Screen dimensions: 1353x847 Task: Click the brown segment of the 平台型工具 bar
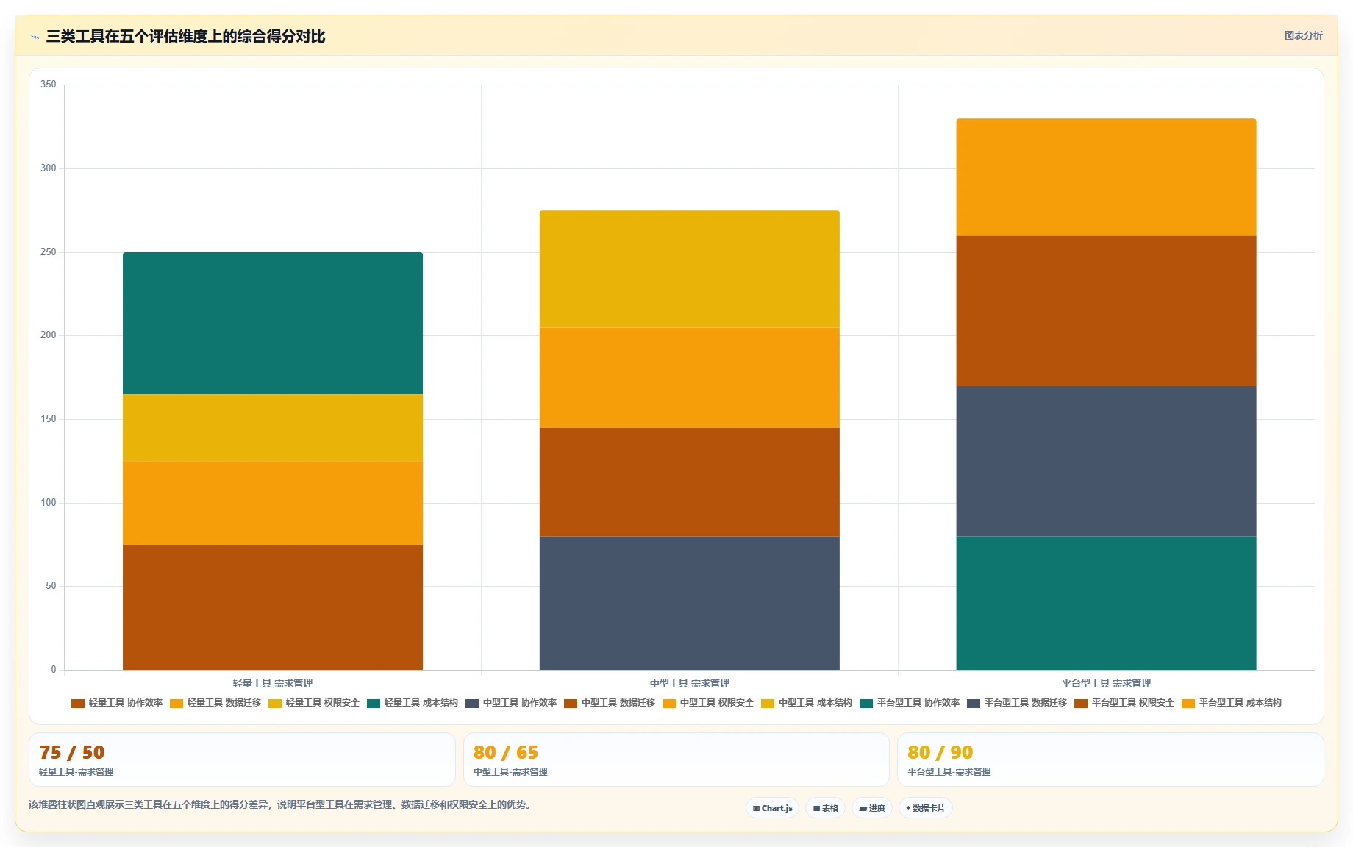click(x=1107, y=311)
